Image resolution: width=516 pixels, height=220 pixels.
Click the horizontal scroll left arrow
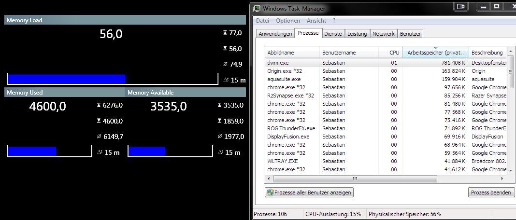269,179
